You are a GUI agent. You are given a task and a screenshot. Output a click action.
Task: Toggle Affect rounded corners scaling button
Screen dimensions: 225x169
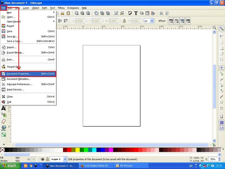point(176,21)
